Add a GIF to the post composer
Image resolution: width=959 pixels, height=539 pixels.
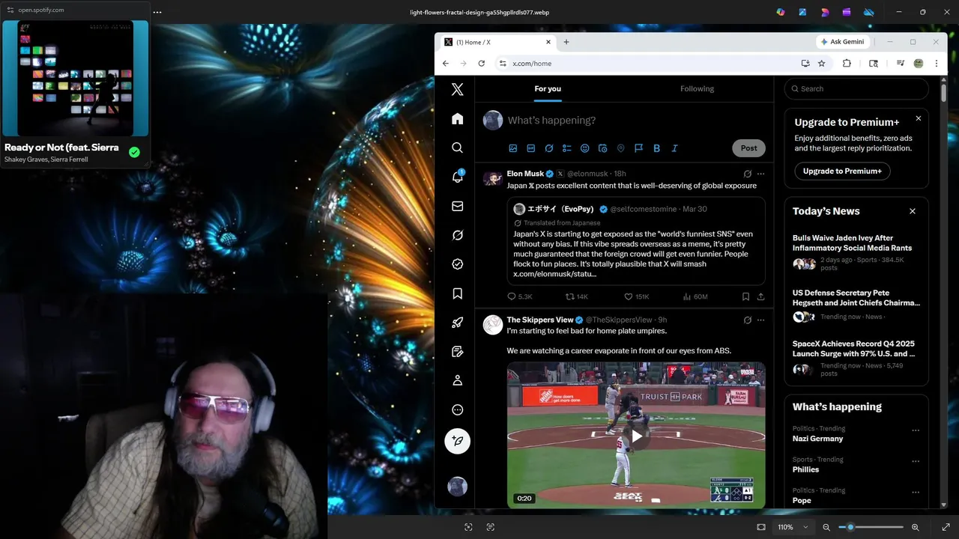(x=531, y=148)
